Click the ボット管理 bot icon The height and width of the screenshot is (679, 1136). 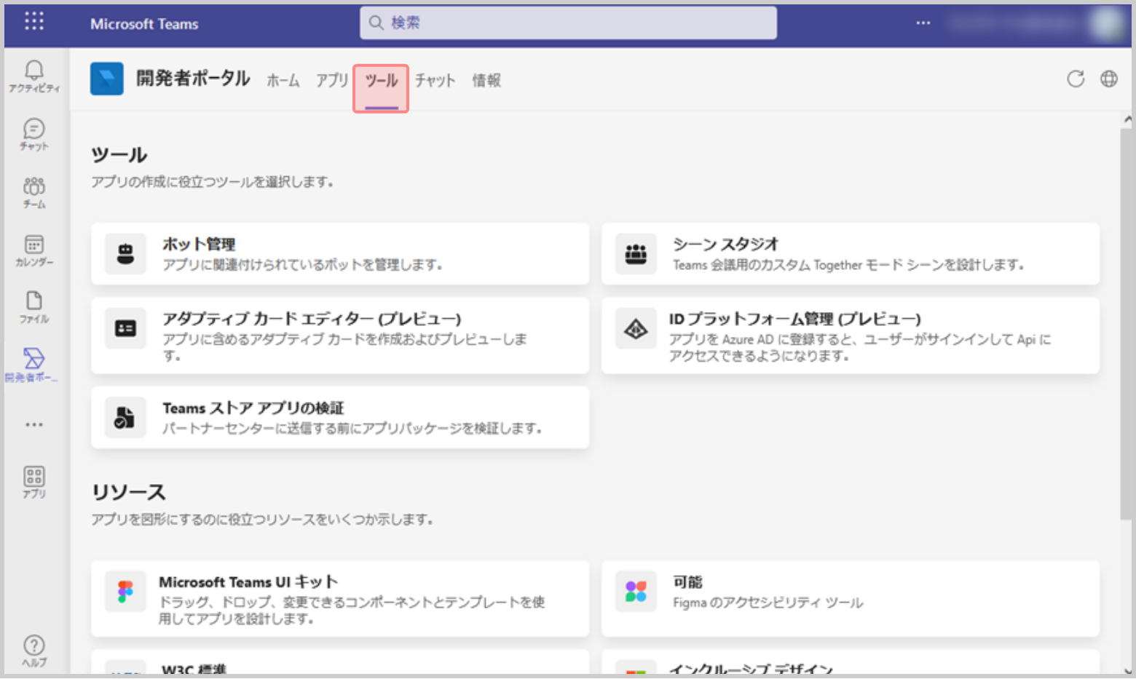(126, 254)
